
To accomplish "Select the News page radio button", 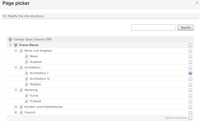I will pos(190,56).
